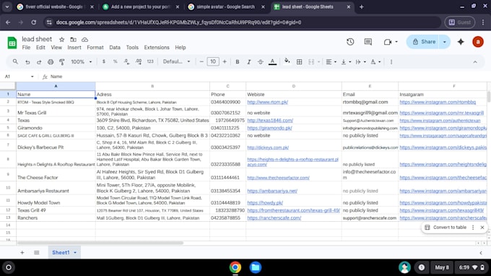Format as percent
This screenshot has height=276, width=491.
point(116,61)
